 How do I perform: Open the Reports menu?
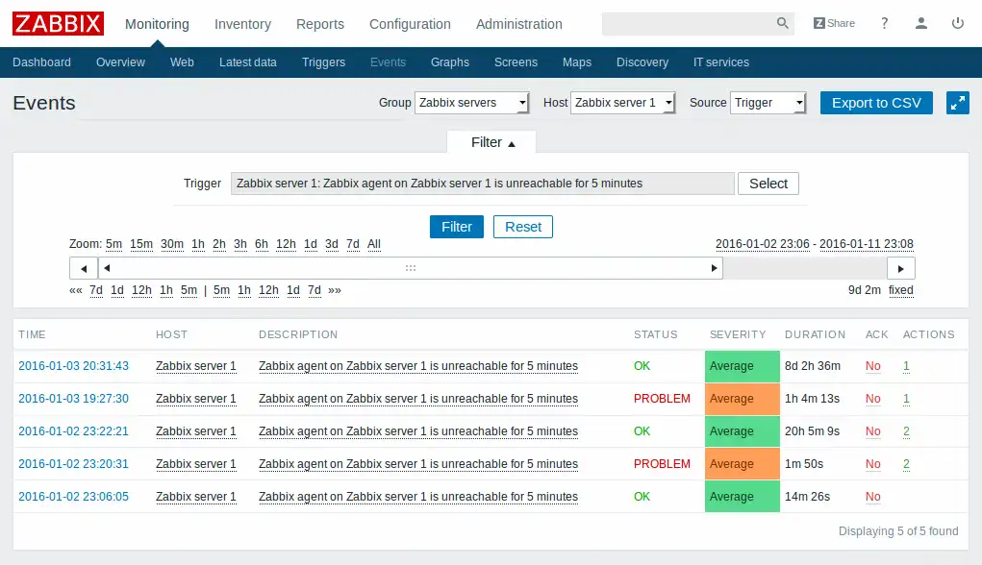click(320, 24)
